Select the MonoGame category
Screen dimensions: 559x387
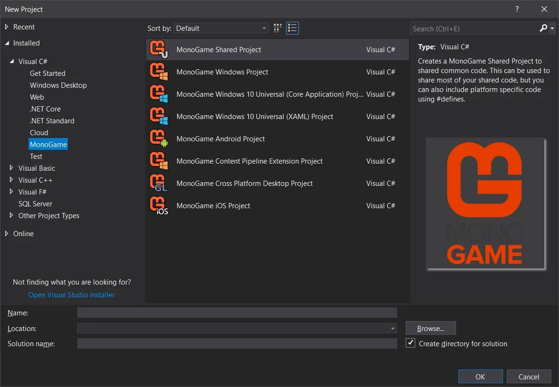pos(48,144)
